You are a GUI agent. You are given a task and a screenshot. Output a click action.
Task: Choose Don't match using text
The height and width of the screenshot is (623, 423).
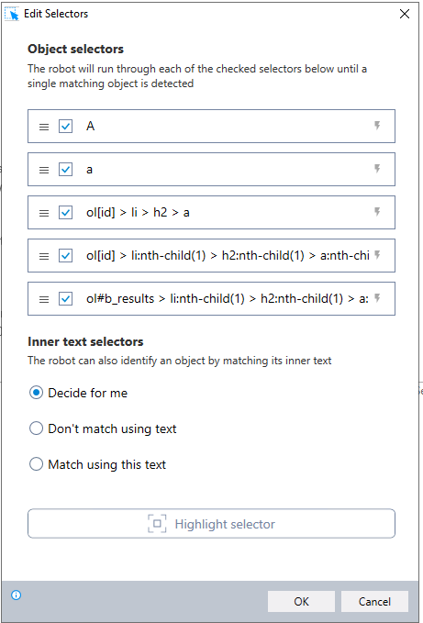[36, 428]
